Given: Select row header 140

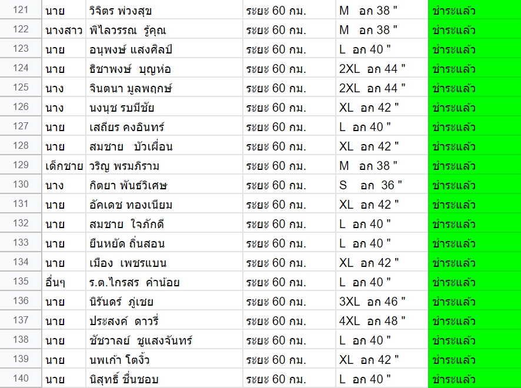Looking at the screenshot, I should [x=21, y=378].
